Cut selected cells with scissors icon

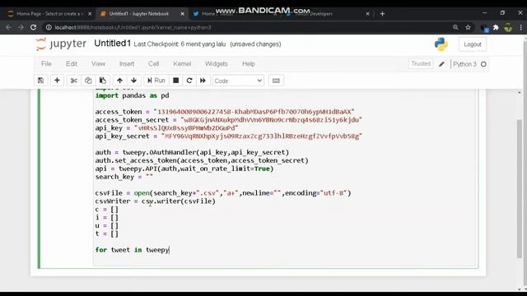tap(73, 81)
